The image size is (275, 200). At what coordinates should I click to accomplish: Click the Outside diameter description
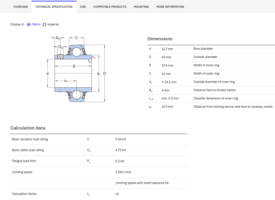tap(205, 57)
